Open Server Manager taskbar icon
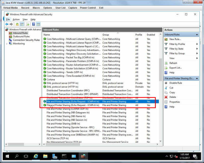Screen dimensions: 204x163 point(55,156)
